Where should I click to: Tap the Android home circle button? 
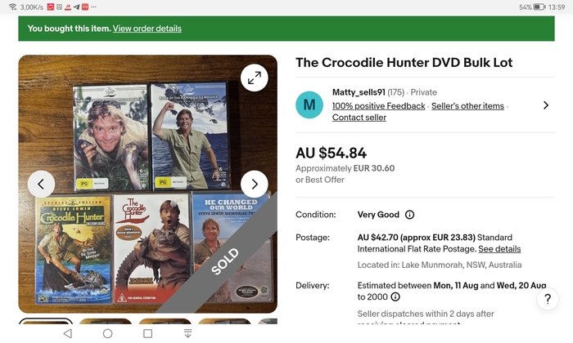click(x=107, y=333)
